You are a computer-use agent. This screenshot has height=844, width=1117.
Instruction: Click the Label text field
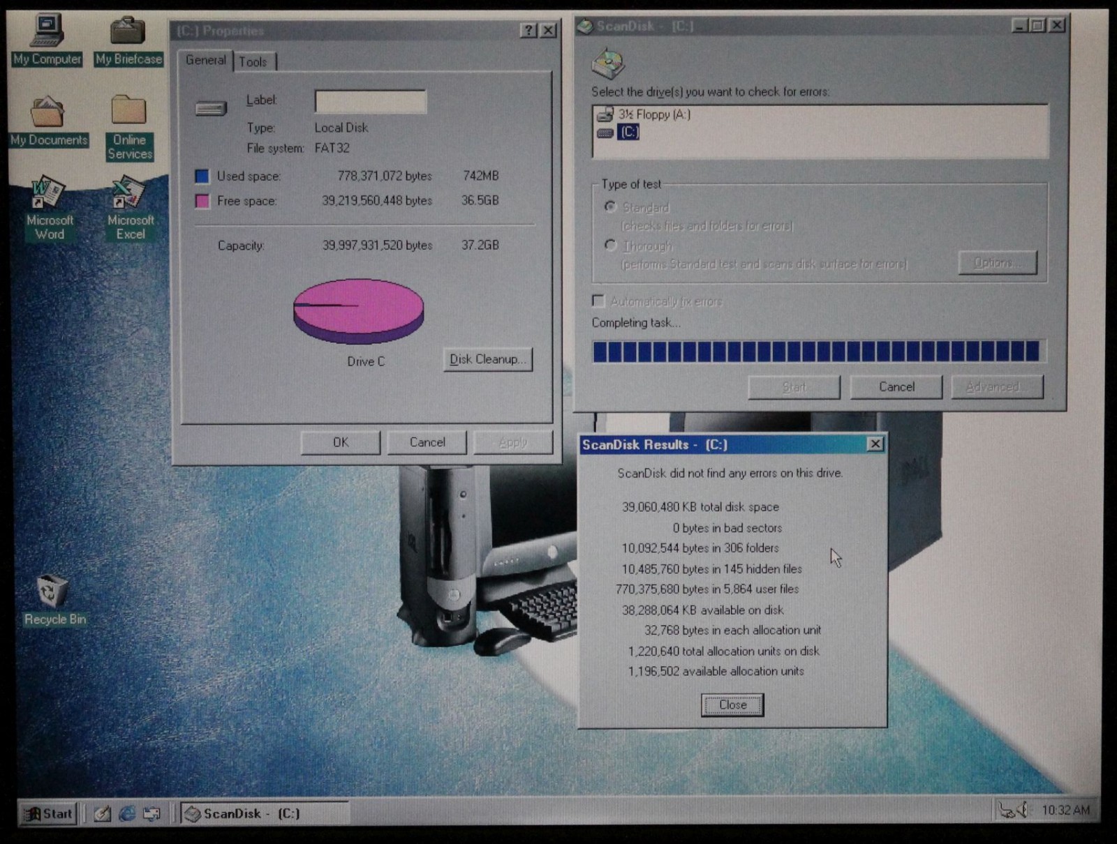(371, 102)
